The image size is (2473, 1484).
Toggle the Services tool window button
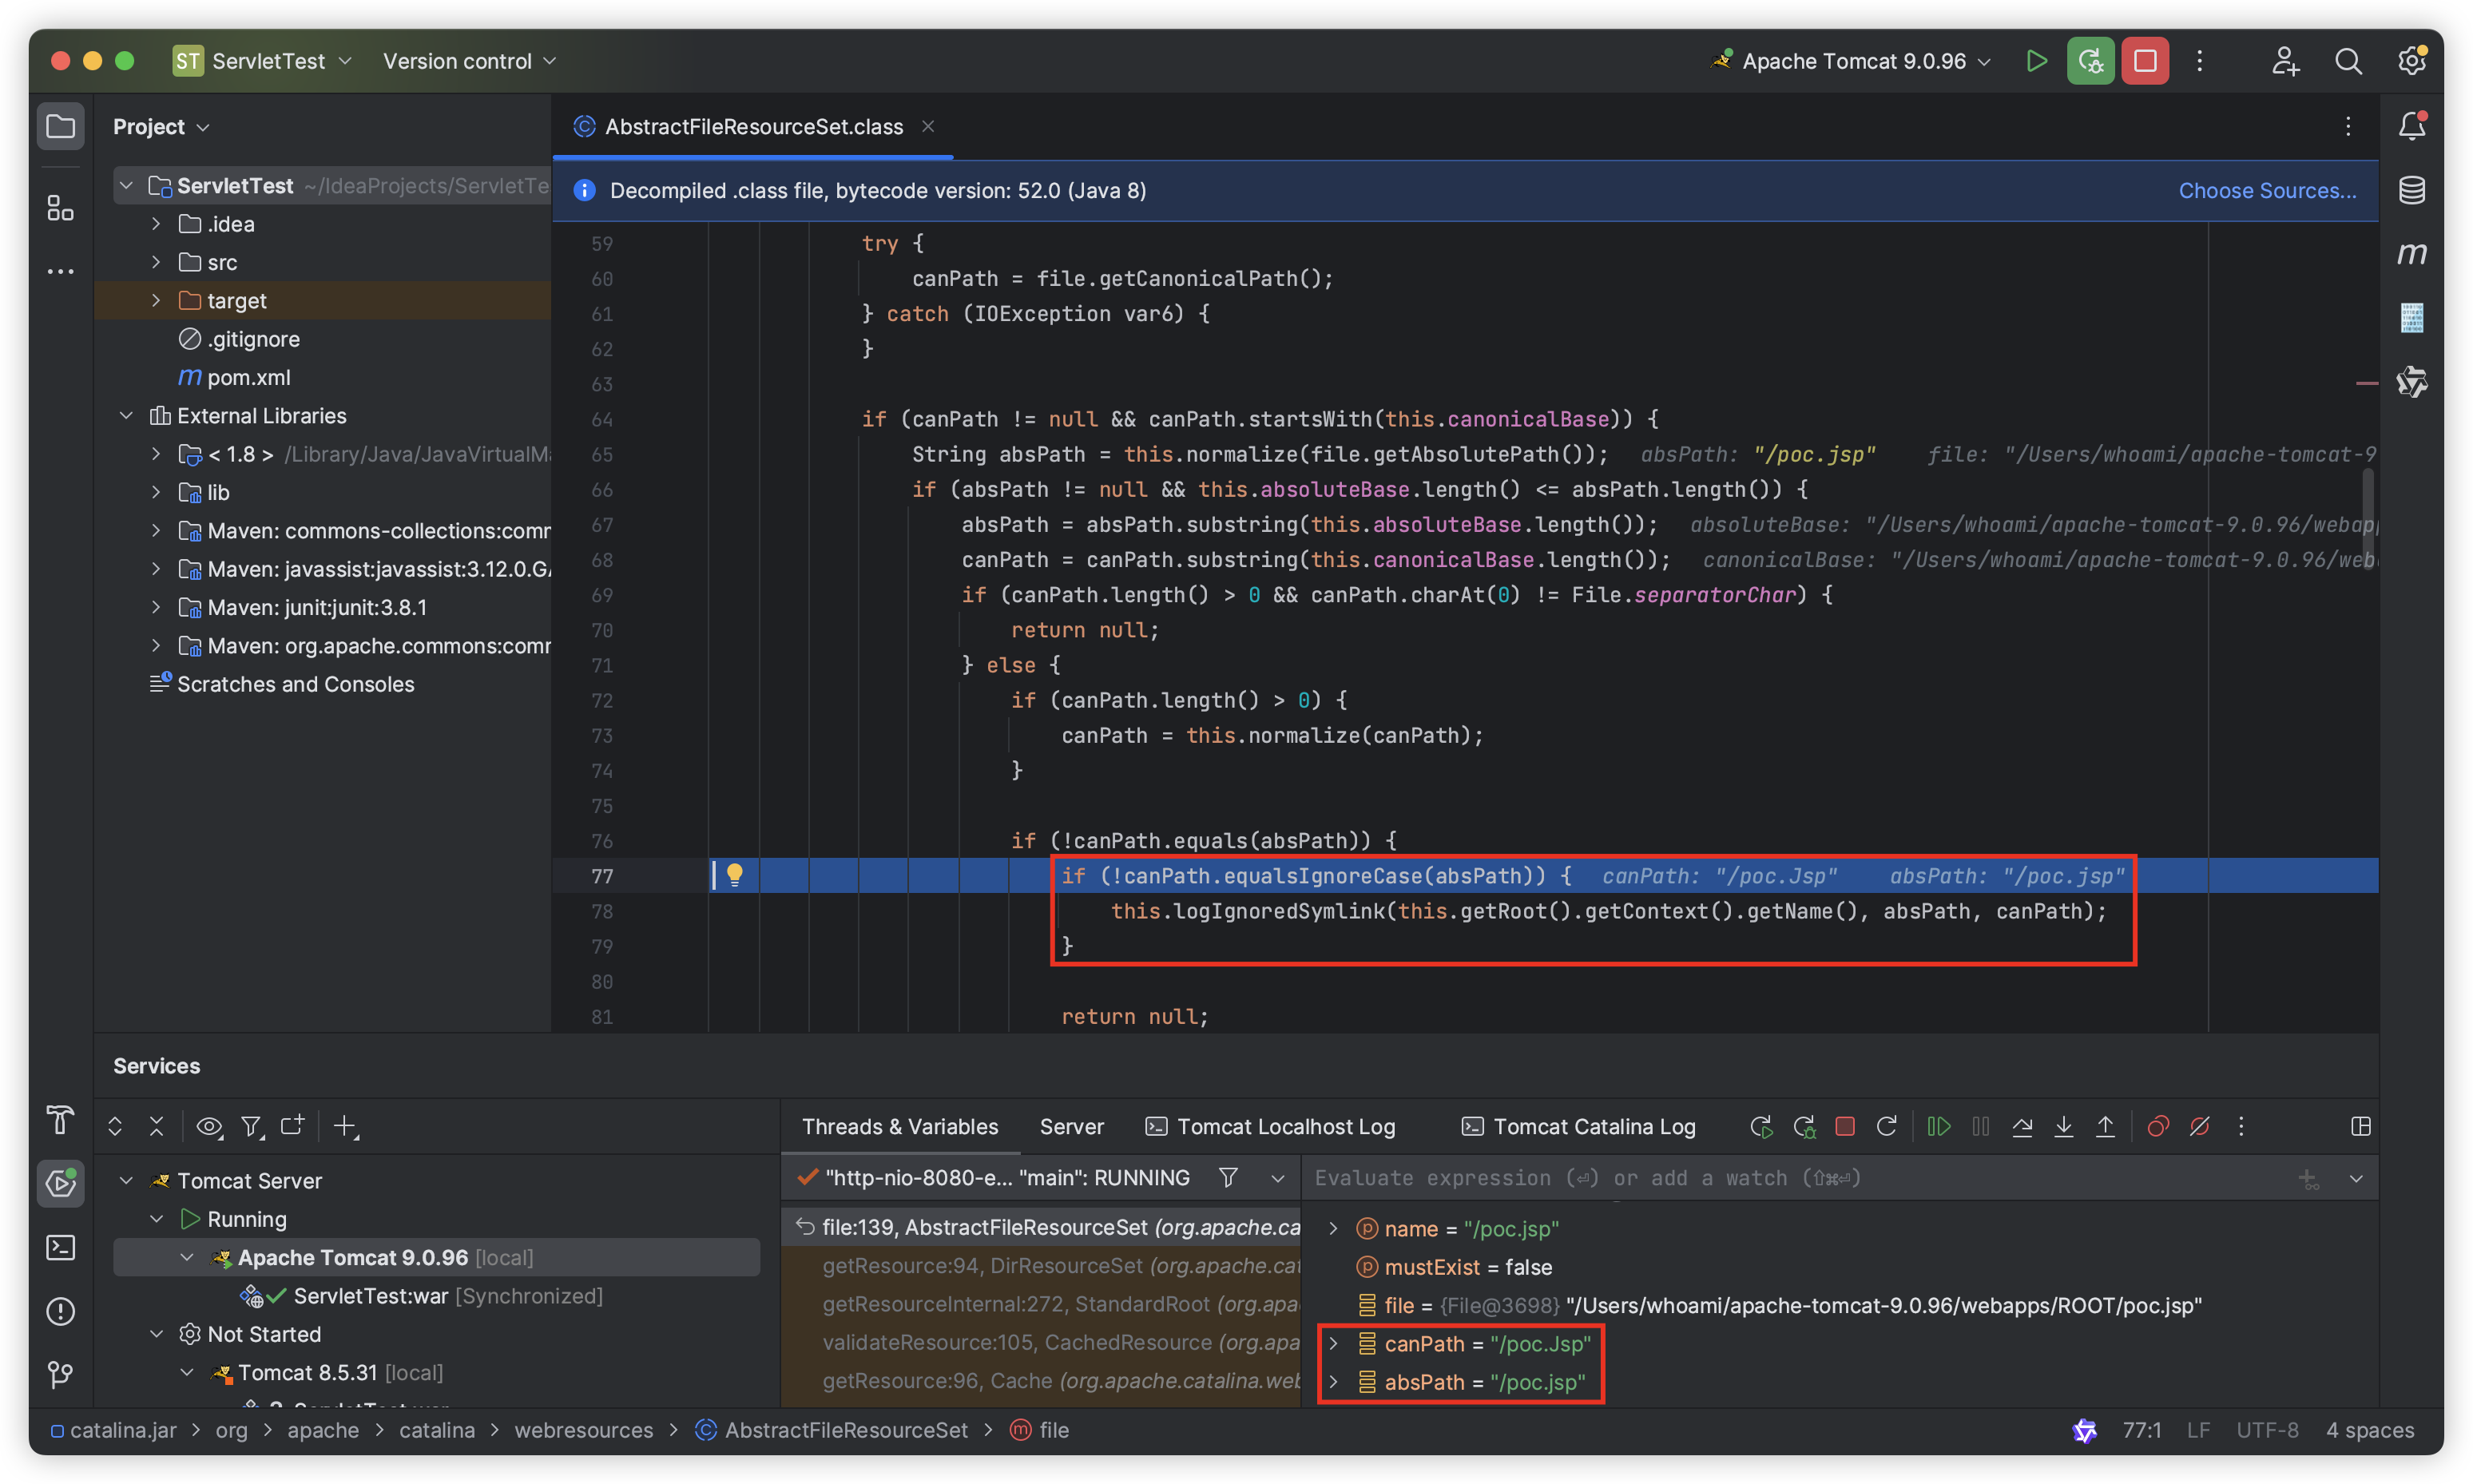click(60, 1183)
